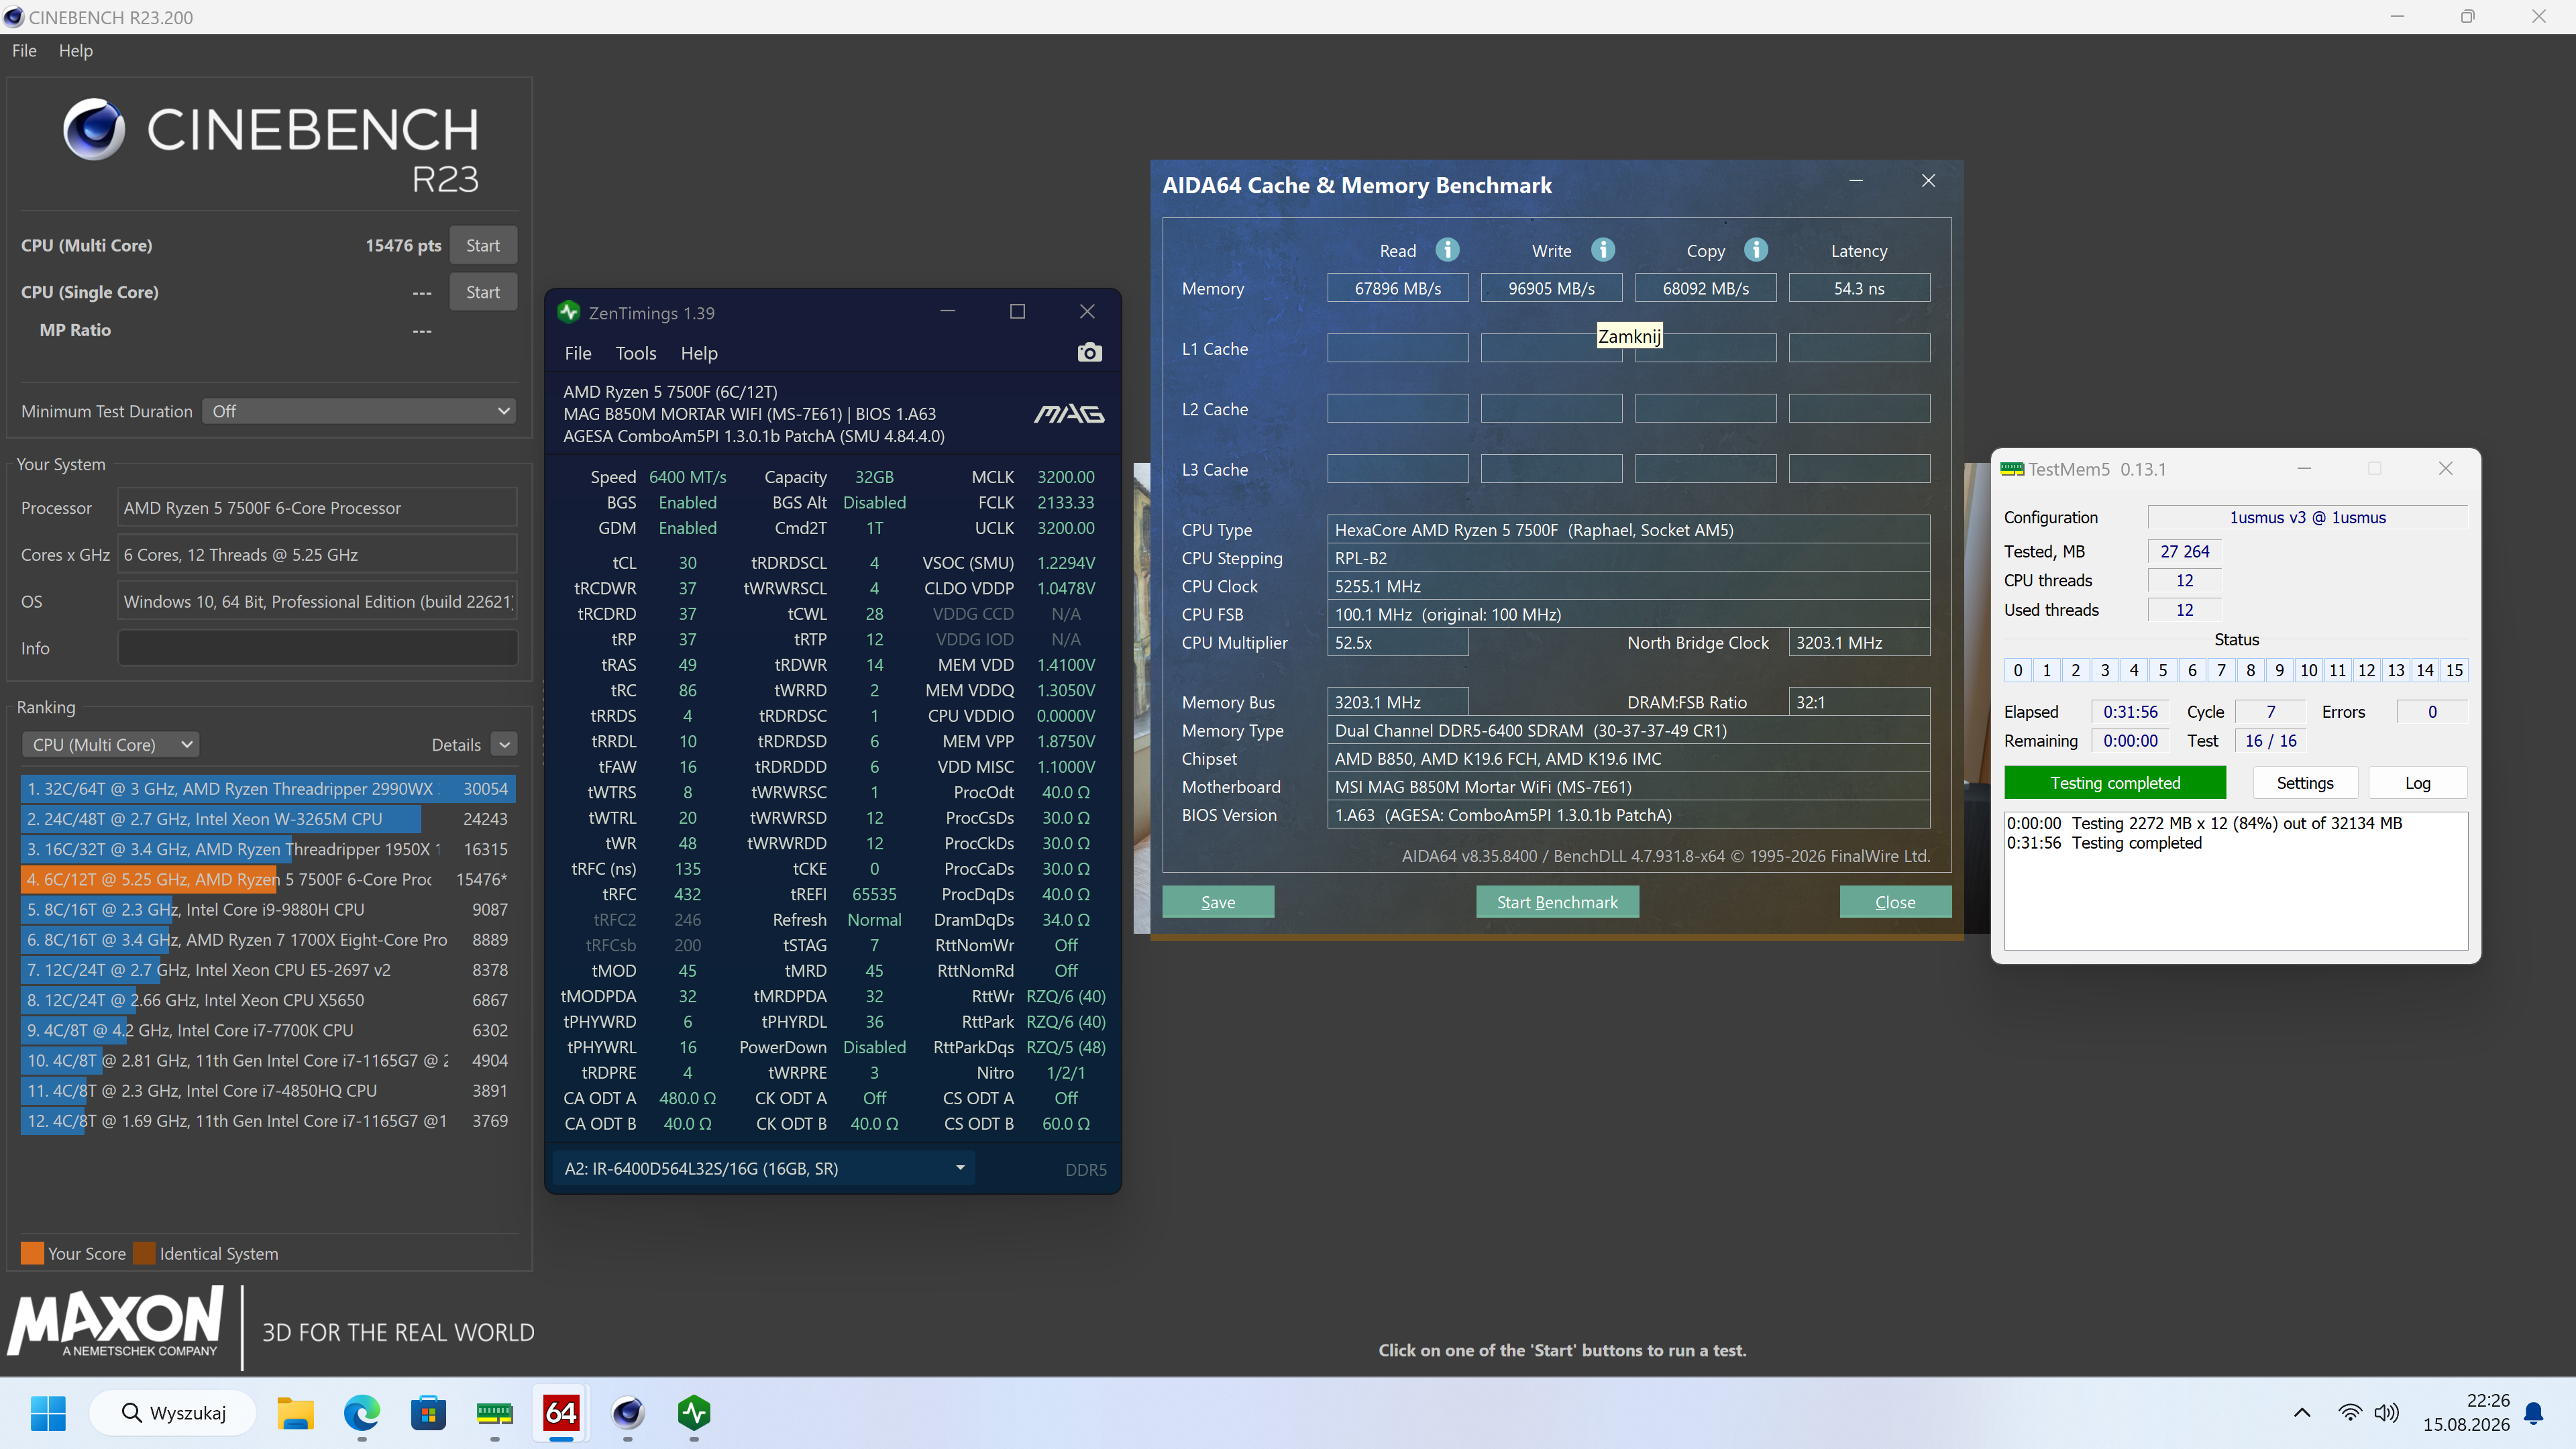This screenshot has height=1449, width=2576.
Task: Switch to ZenTimings taskbar icon
Action: point(694,1412)
